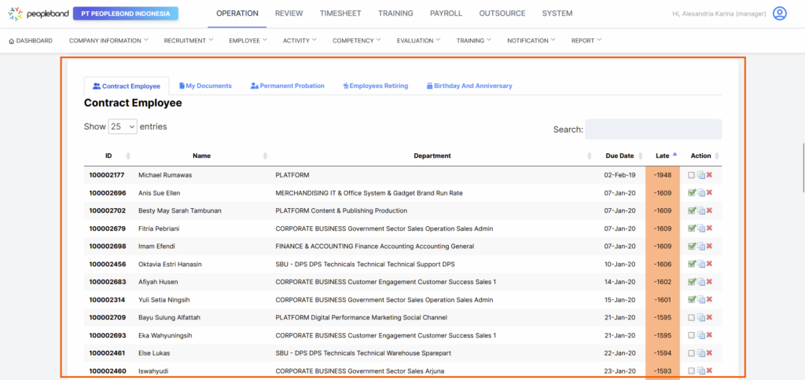Toggle the checkbox for Imam Efendi
This screenshot has height=380, width=805.
point(692,247)
